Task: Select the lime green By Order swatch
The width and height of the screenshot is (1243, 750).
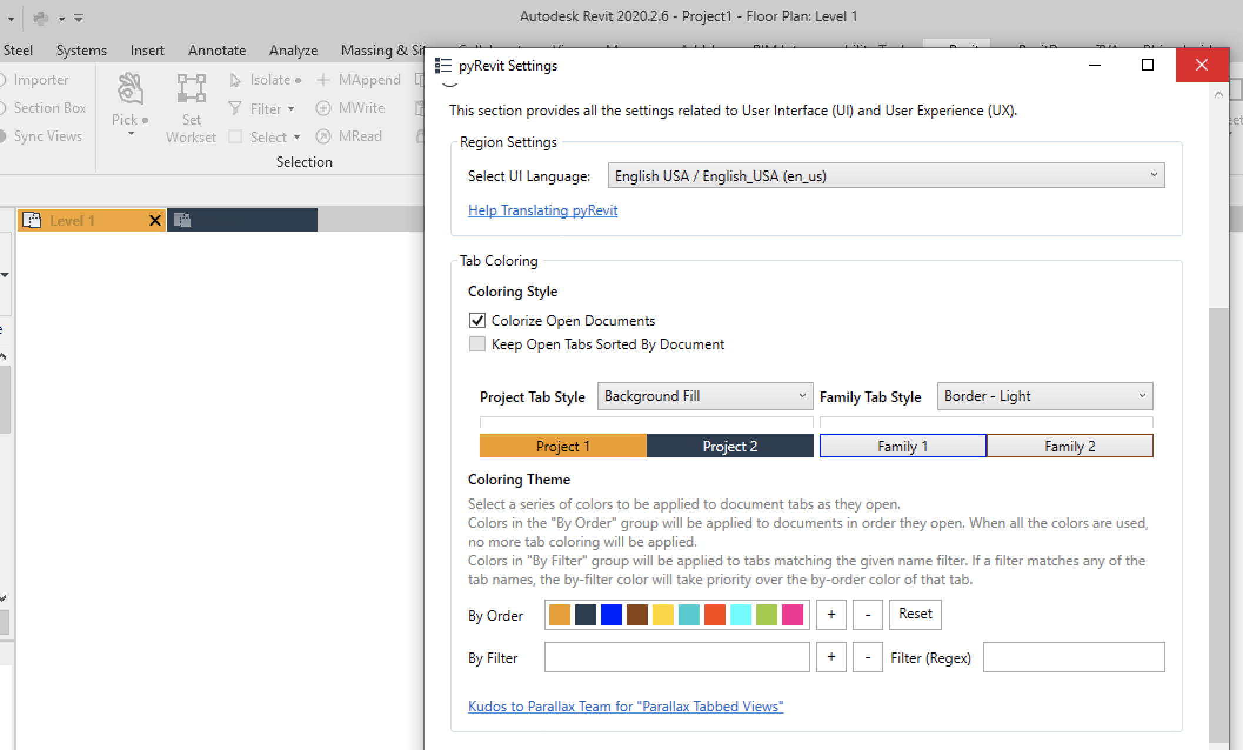Action: click(x=767, y=615)
